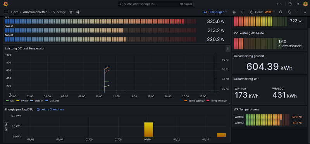Click the 49.1 °C WR800 reading

pos(297,123)
